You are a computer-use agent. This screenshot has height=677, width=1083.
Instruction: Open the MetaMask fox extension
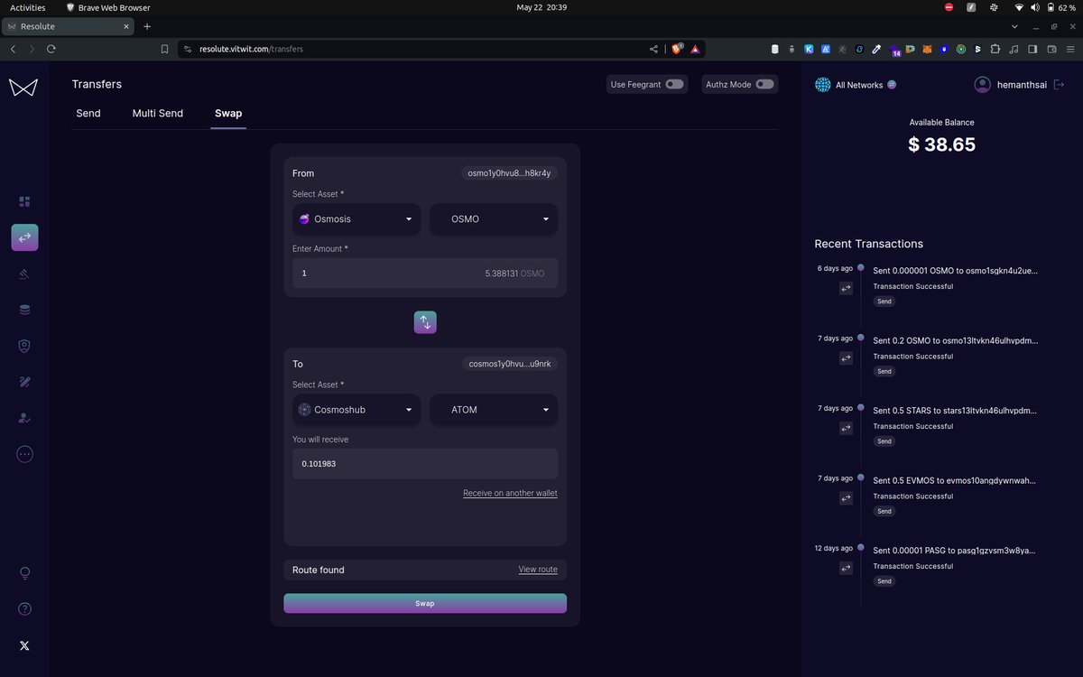pos(928,49)
